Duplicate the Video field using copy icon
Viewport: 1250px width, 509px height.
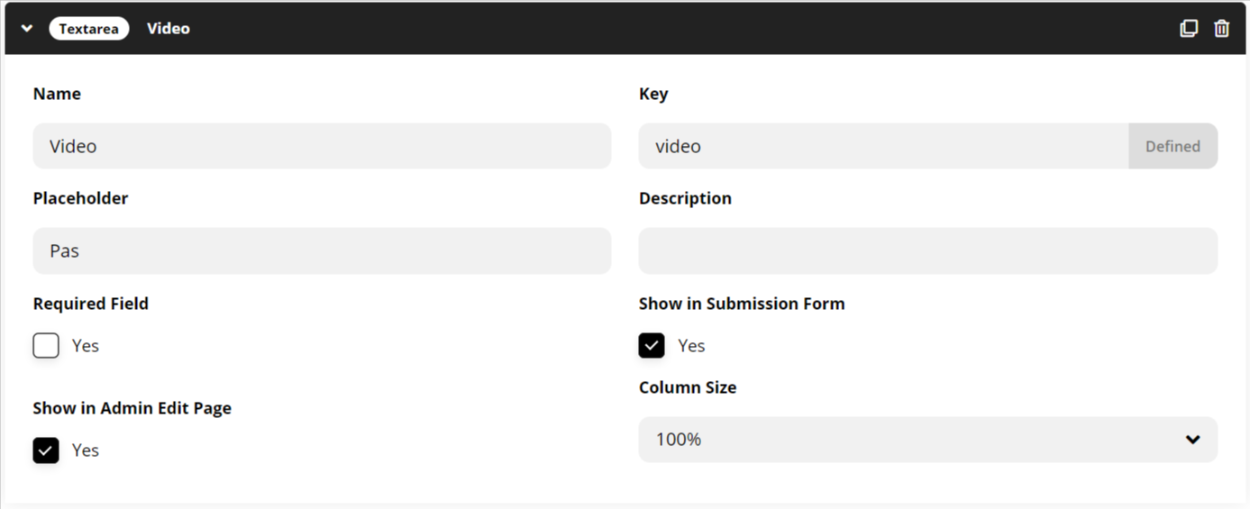tap(1189, 28)
